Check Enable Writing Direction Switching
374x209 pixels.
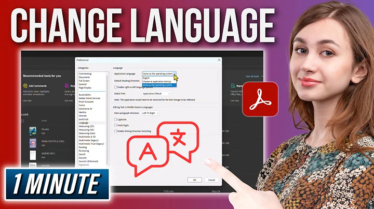tap(115, 131)
